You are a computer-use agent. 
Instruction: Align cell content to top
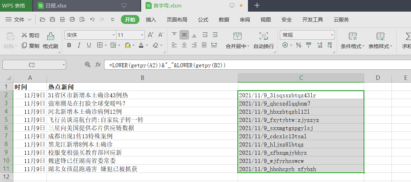174,34
